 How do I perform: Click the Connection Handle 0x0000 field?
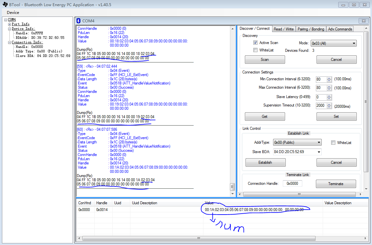(292, 184)
